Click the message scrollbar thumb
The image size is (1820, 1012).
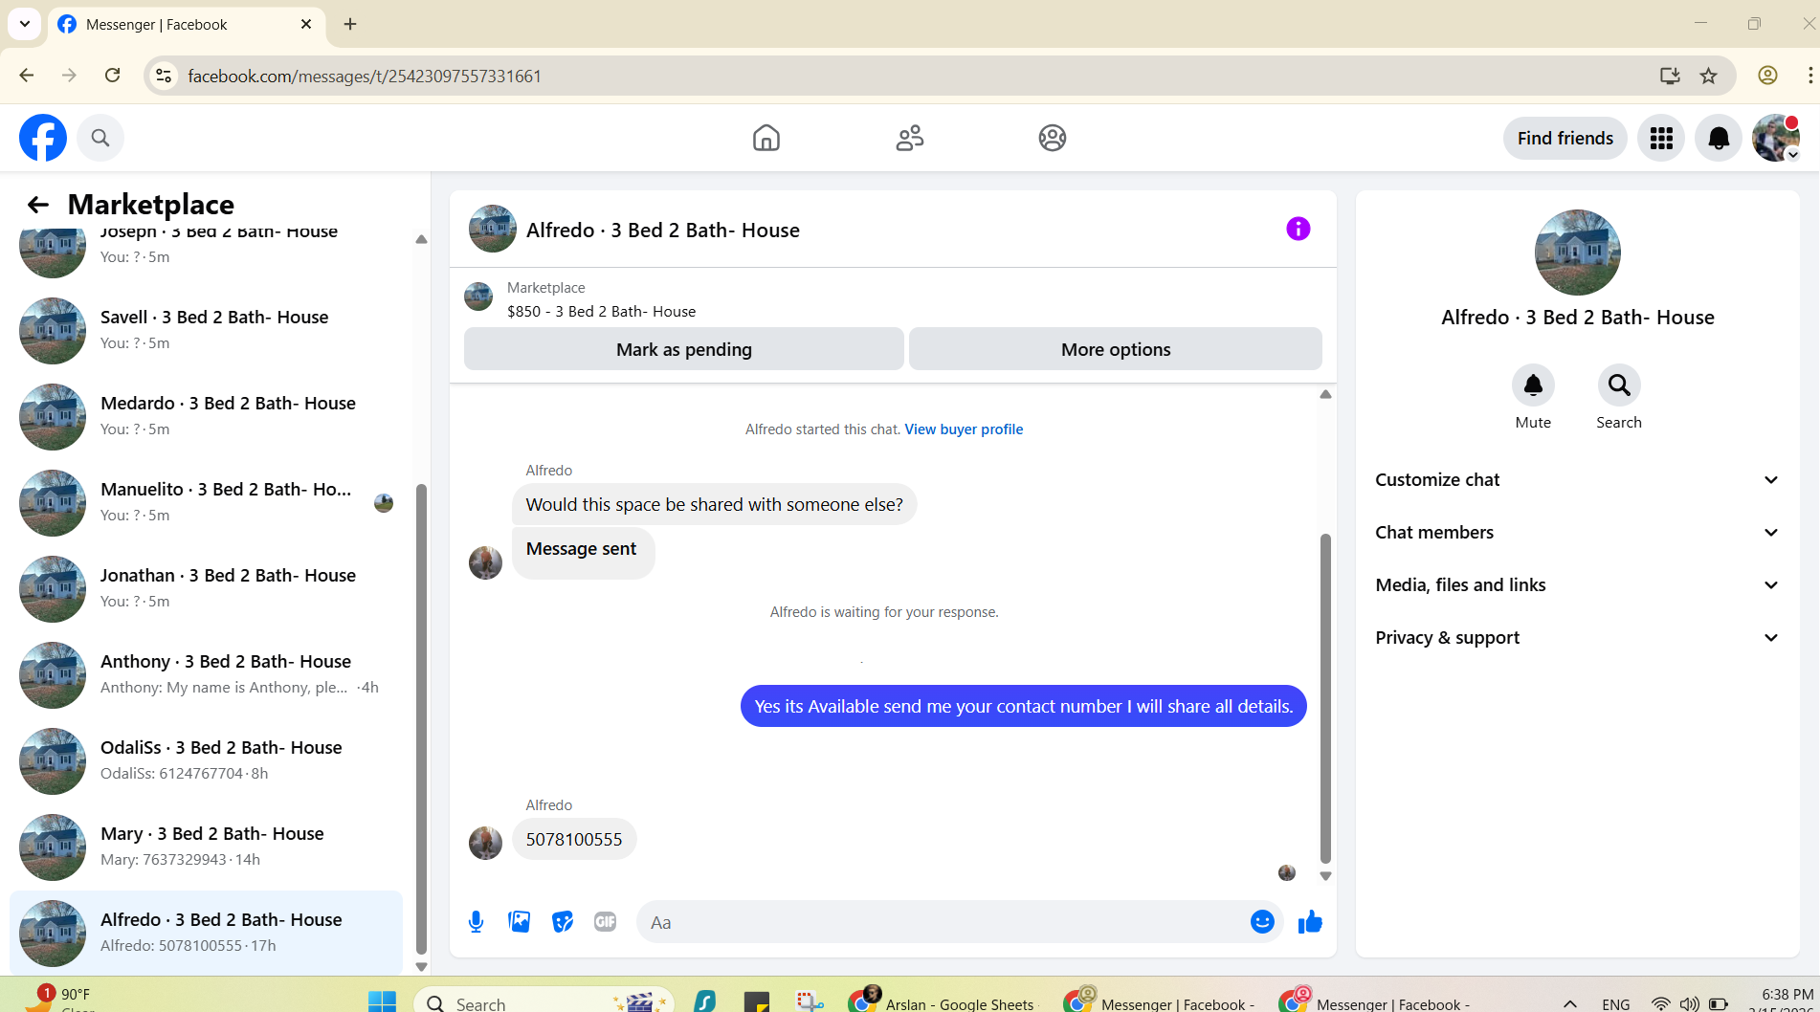point(1325,698)
